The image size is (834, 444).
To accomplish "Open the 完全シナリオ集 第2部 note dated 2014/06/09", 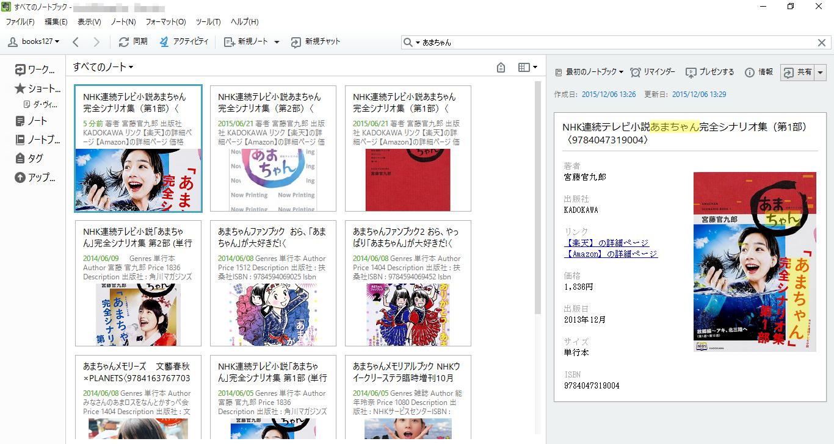I will pyautogui.click(x=138, y=284).
